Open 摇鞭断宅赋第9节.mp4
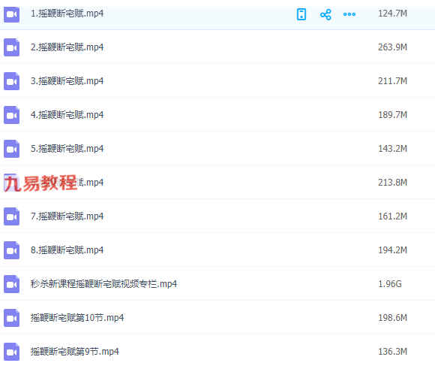This screenshot has width=435, height=366. (x=75, y=352)
